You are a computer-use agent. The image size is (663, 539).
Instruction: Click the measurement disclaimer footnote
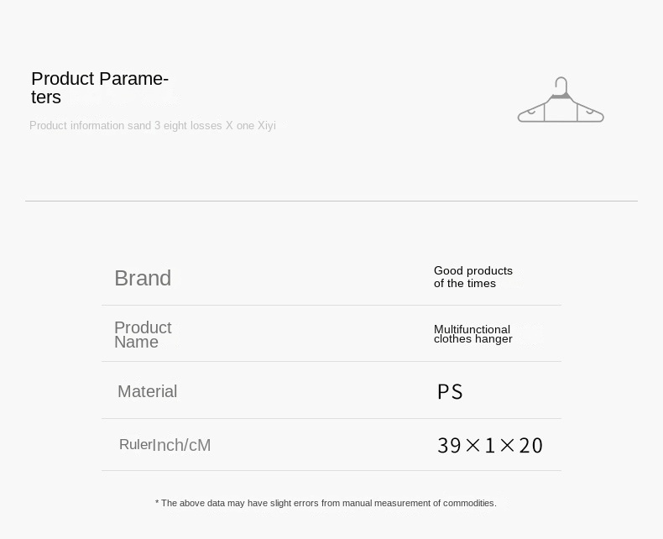[326, 503]
